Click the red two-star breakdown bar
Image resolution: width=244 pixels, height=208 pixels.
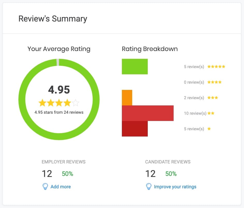click(x=148, y=113)
